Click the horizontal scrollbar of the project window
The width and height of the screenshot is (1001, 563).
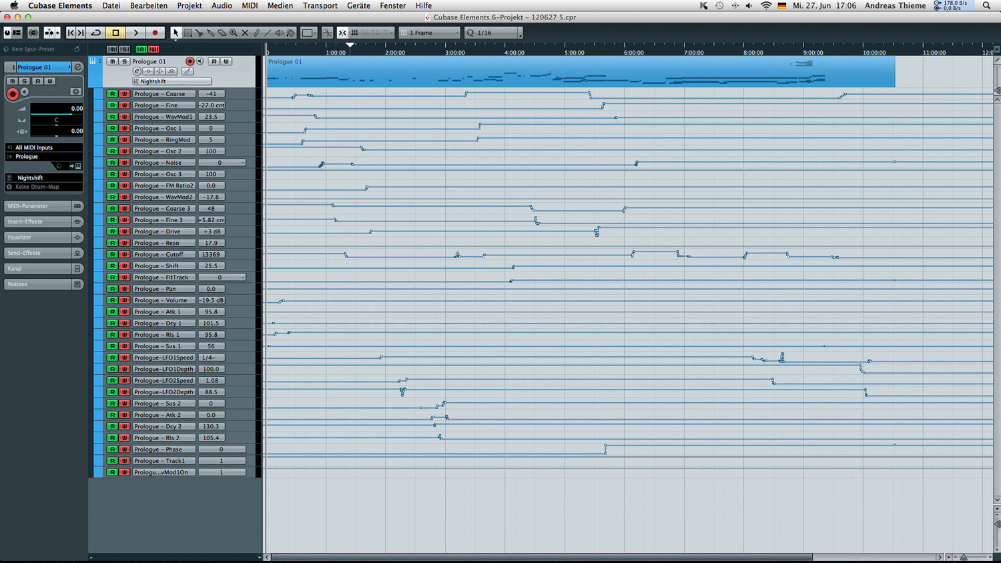(x=542, y=557)
